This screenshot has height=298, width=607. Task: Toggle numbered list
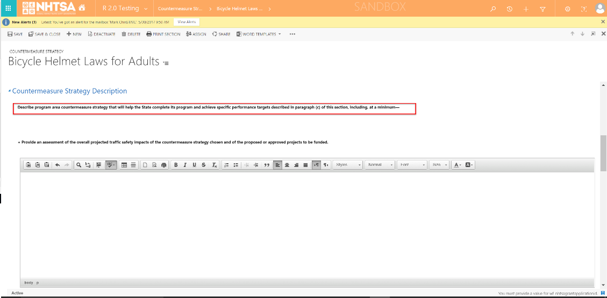[227, 165]
